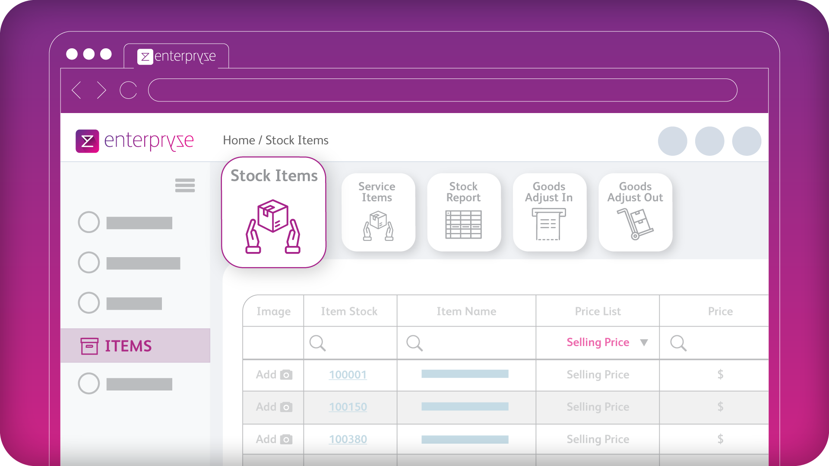This screenshot has width=829, height=466.
Task: Switch to the enterpryze browser tab
Action: point(177,57)
